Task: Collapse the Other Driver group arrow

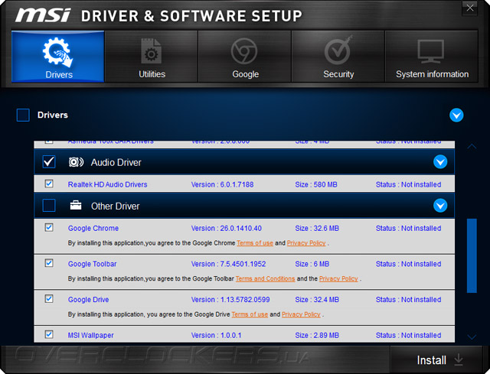Action: (440, 206)
